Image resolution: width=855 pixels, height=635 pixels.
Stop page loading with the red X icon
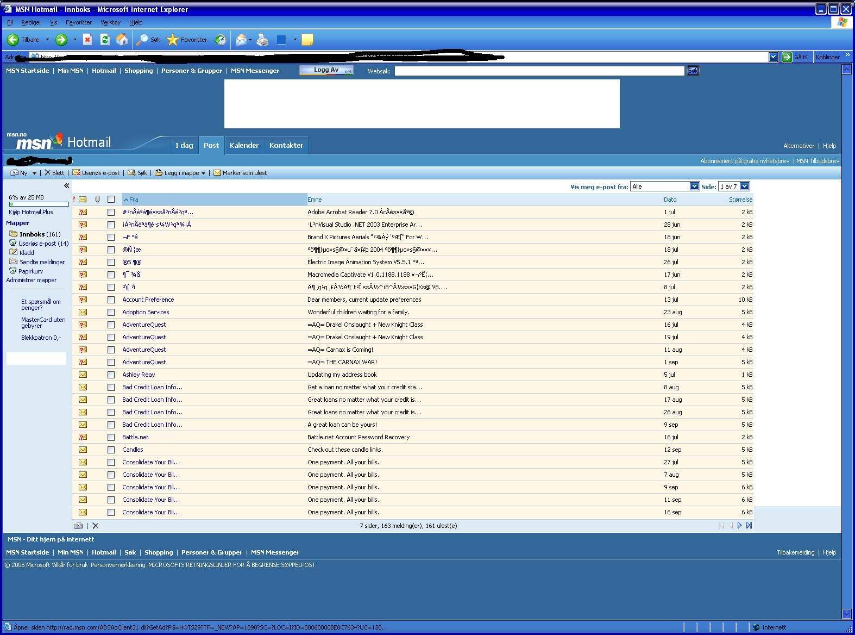click(x=87, y=40)
